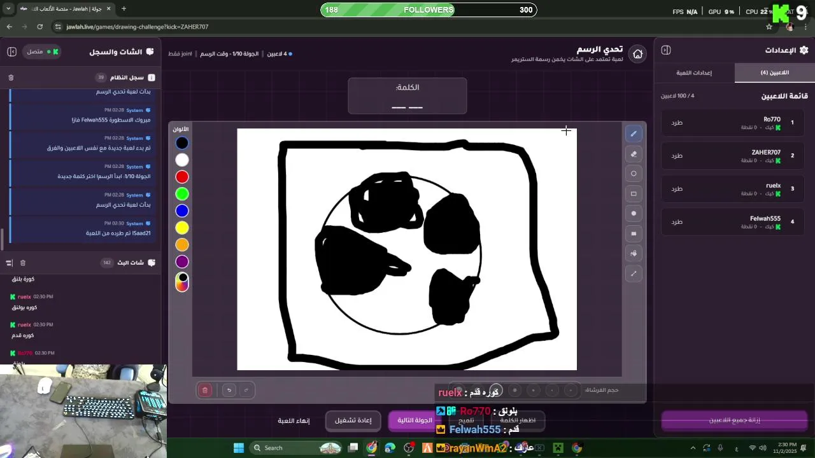Pick the purple color swatch

tap(182, 261)
